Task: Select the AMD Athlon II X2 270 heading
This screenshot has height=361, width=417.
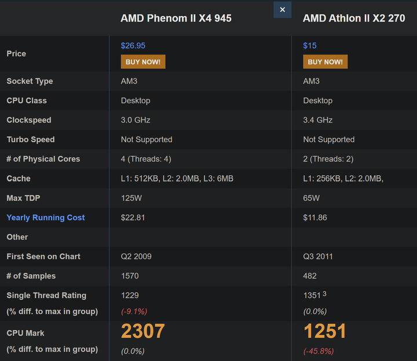Action: (x=354, y=19)
